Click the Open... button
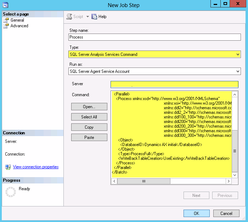 [x=89, y=107]
